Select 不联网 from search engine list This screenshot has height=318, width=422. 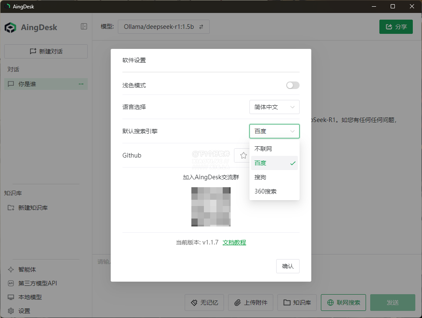pyautogui.click(x=263, y=149)
